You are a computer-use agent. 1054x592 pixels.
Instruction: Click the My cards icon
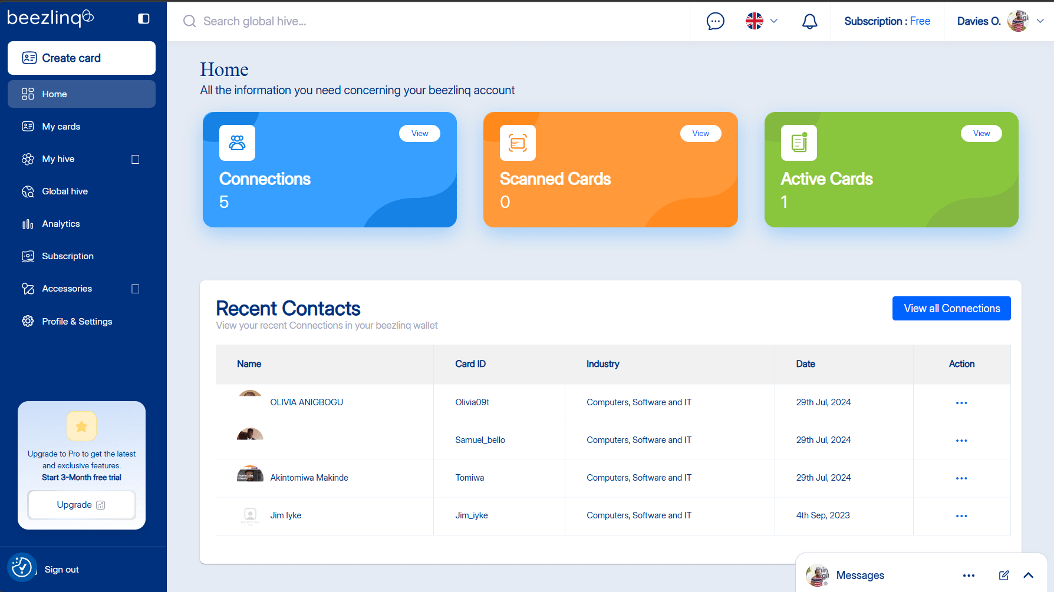[28, 127]
